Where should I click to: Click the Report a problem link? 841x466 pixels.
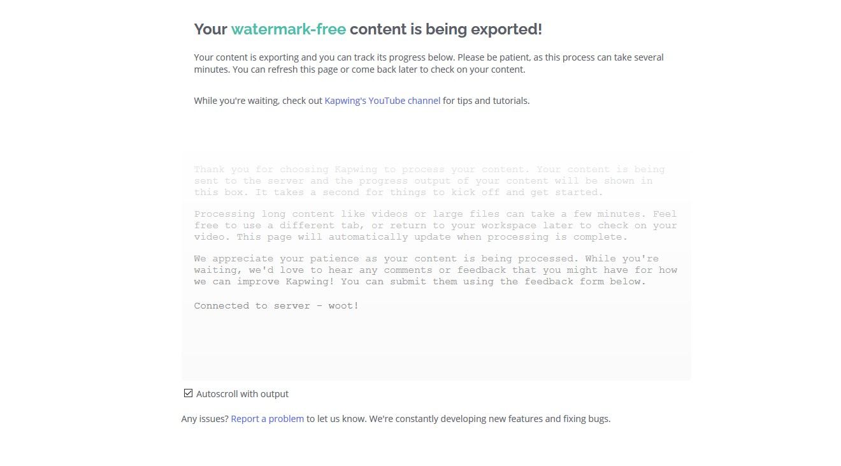pos(267,419)
